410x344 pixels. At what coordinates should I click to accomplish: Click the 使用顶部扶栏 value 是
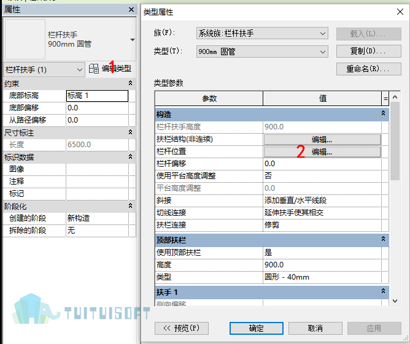[322, 252]
